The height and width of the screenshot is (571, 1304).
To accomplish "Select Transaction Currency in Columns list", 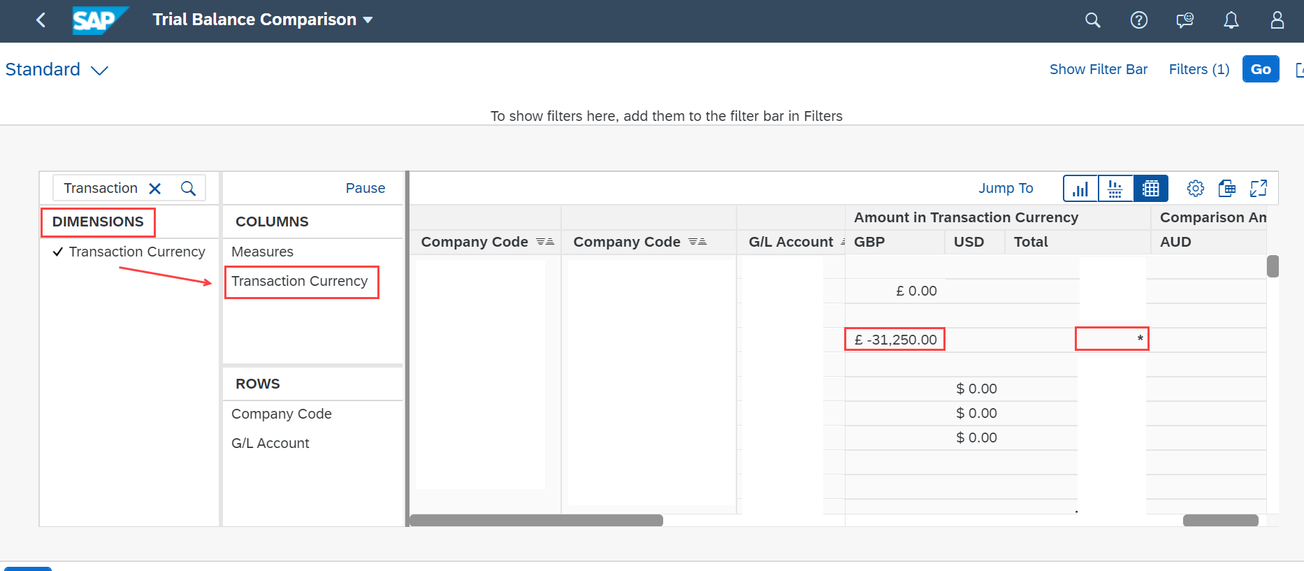I will tap(299, 281).
